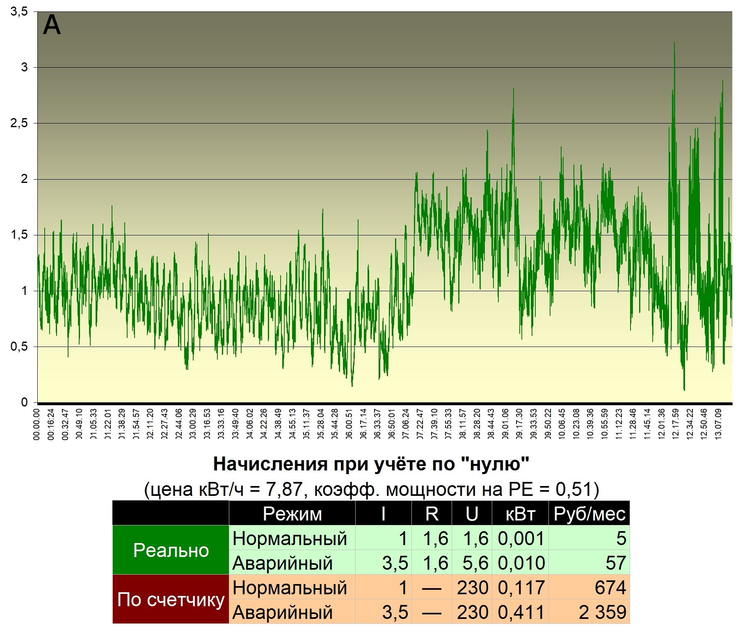
Task: Select the 0,001 кВт cell
Action: coord(520,538)
